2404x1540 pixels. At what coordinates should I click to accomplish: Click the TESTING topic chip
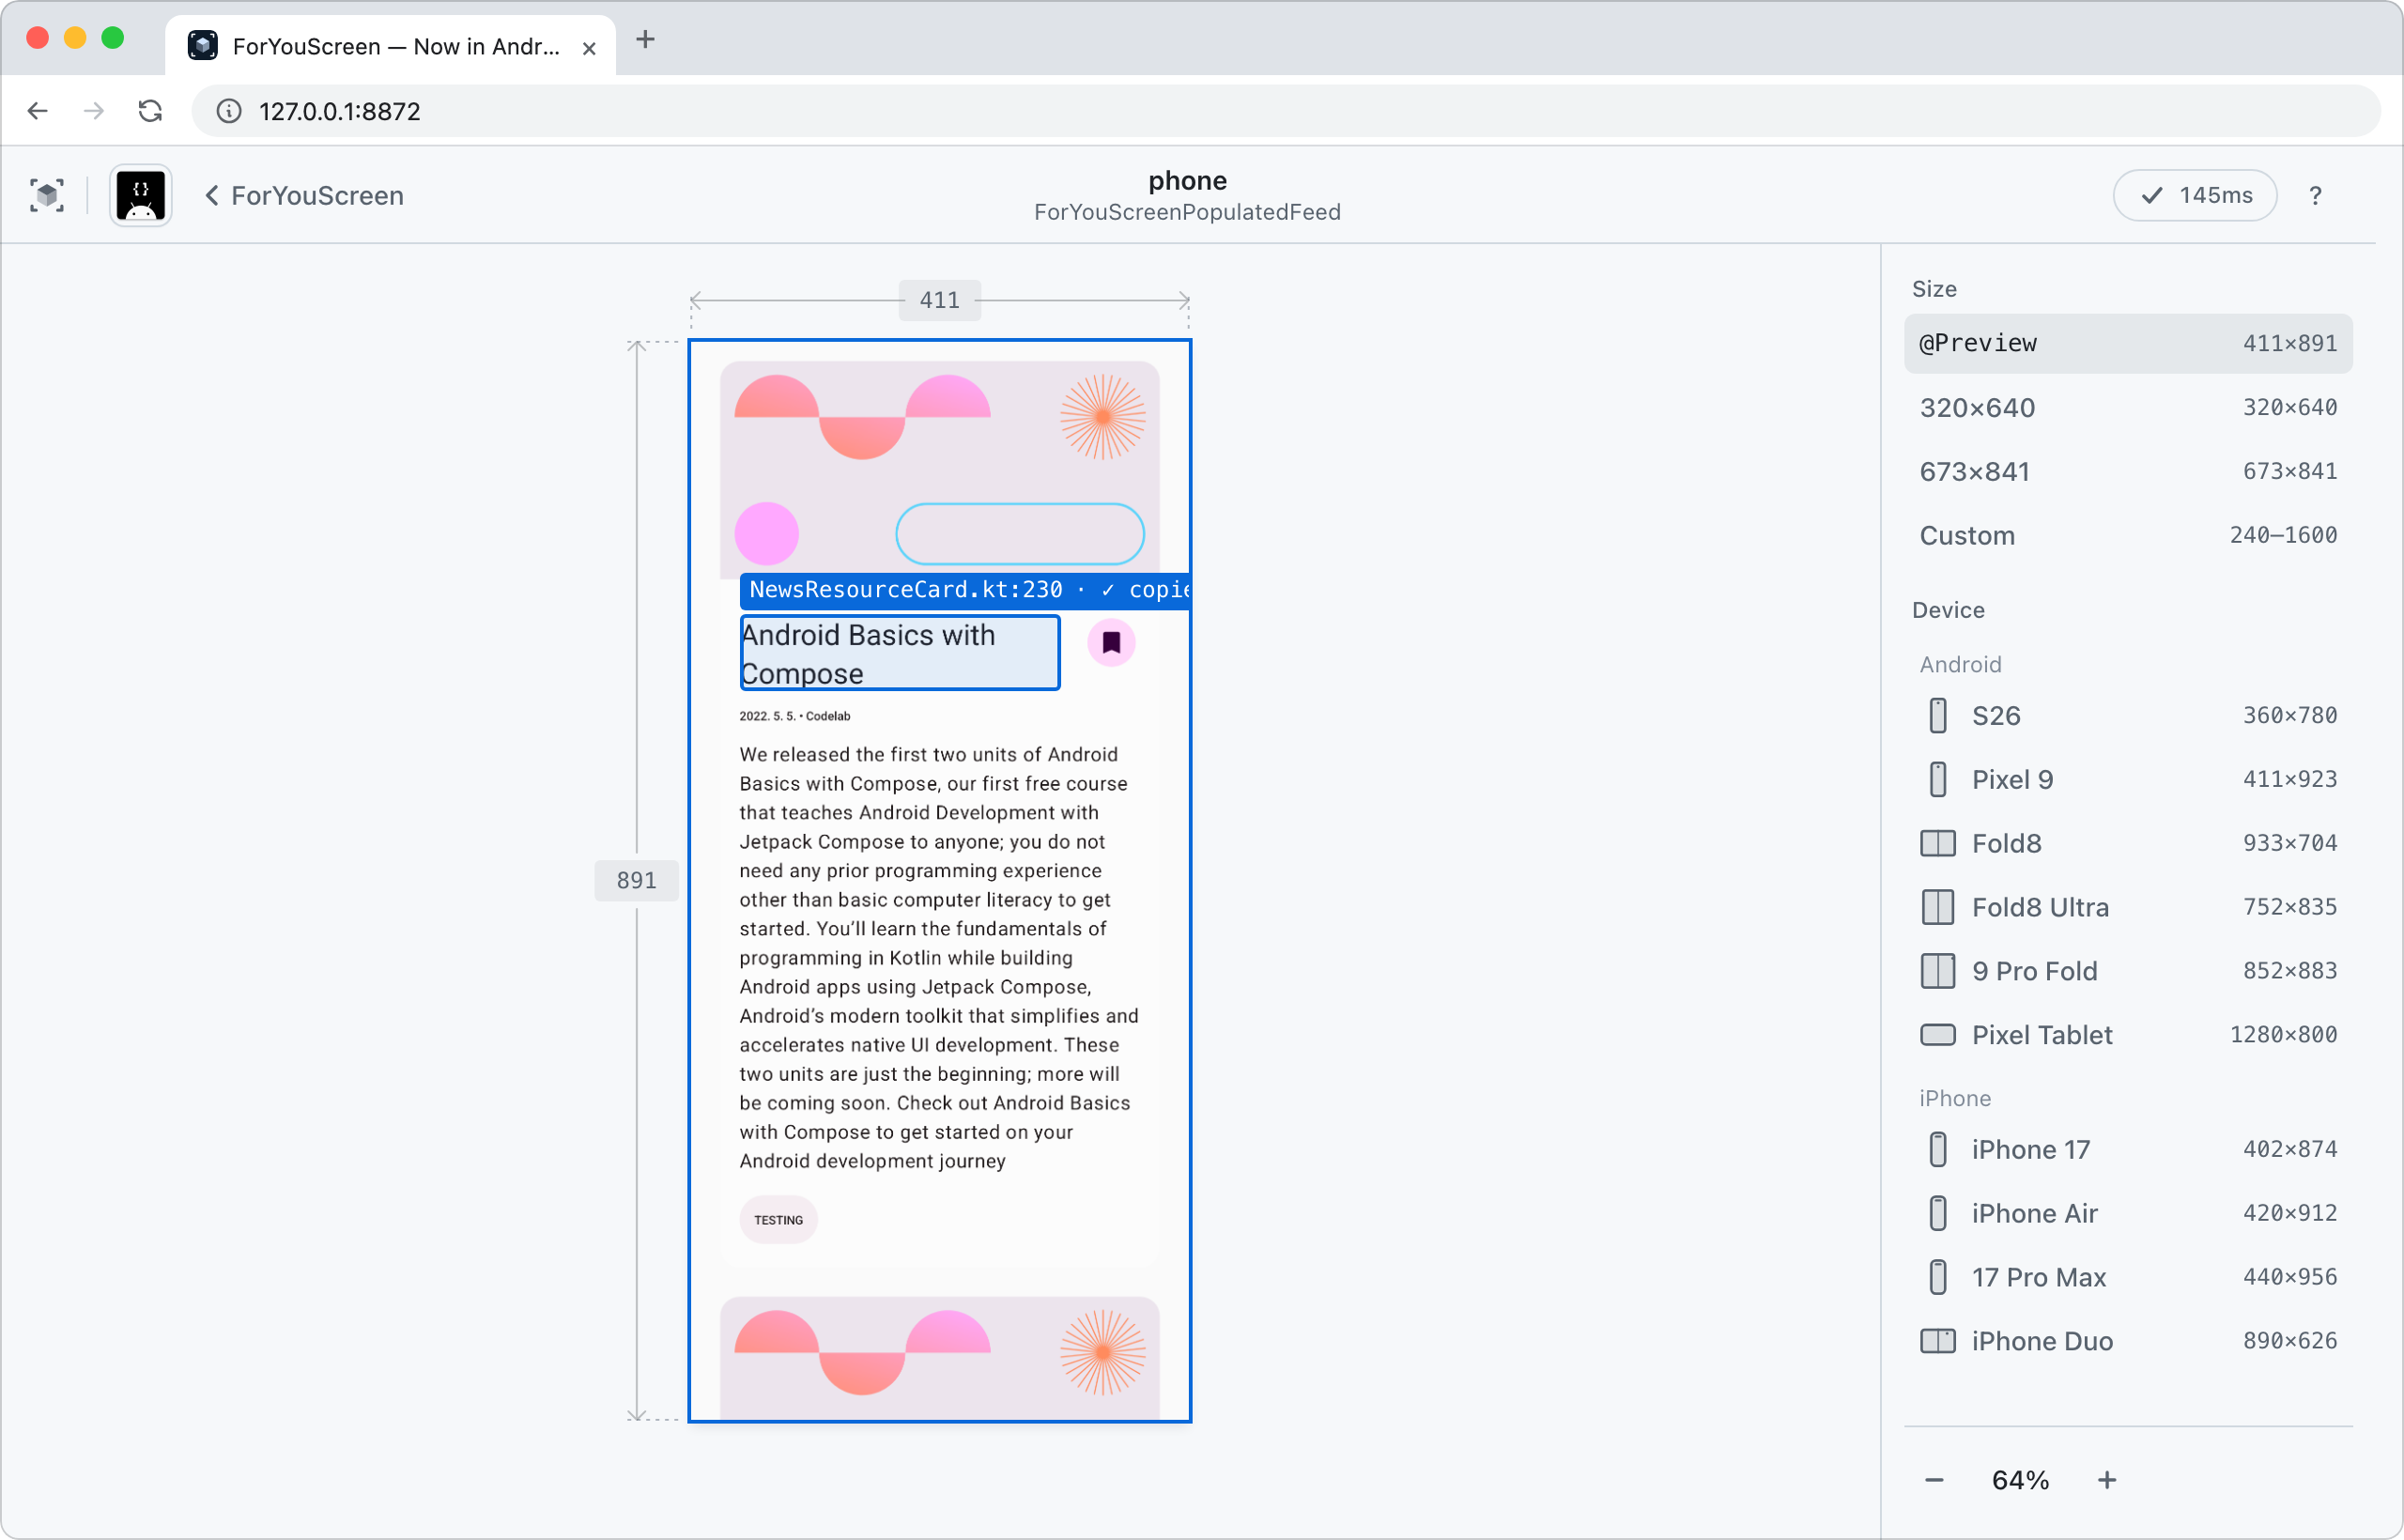point(778,1220)
